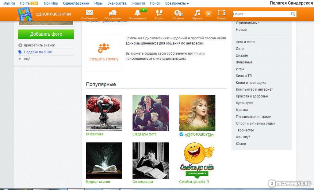Open Со смыслом group thumbnail
Screen dimensions: 314x190
[151, 160]
